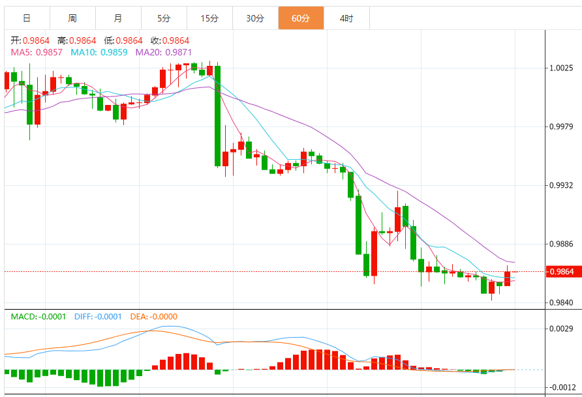Click the highlighted 60分 tab
The height and width of the screenshot is (397, 582).
pos(301,18)
